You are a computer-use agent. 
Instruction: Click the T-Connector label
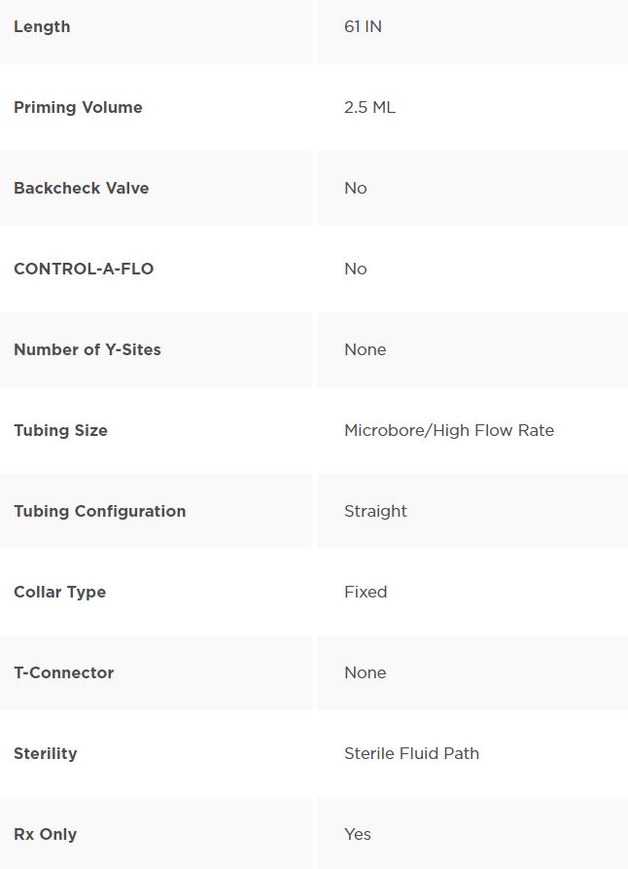pos(64,672)
